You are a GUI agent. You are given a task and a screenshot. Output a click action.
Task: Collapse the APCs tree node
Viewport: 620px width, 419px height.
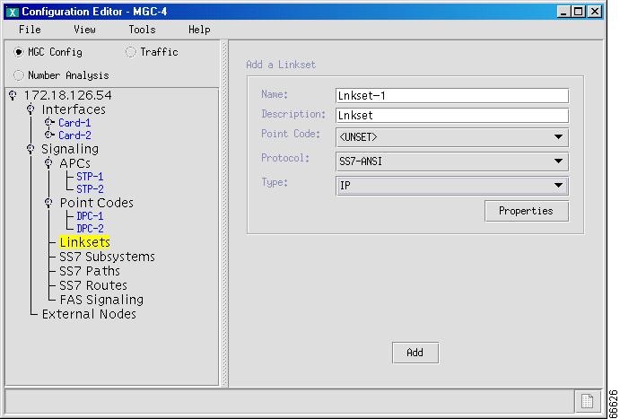(48, 163)
